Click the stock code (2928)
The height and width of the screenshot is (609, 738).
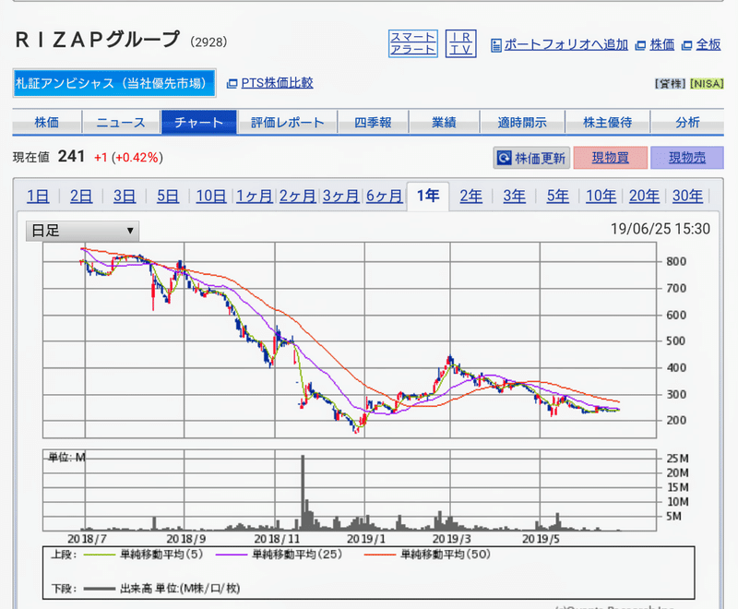(208, 42)
